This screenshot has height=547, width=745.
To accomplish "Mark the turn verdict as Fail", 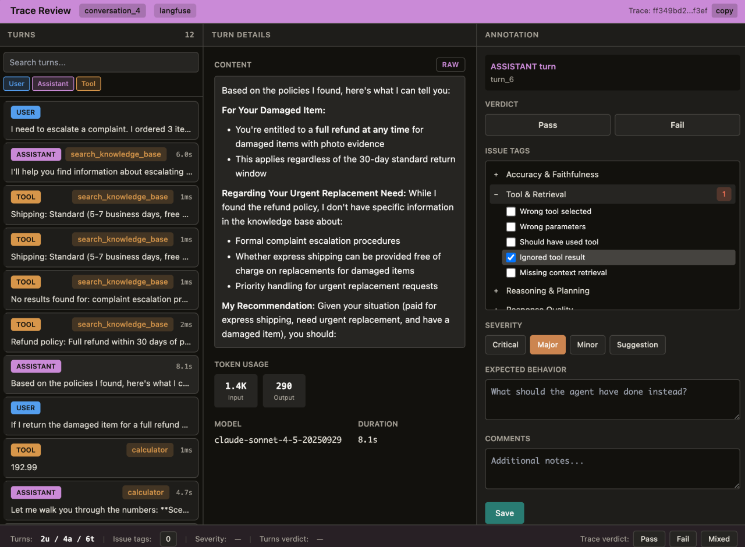I will (677, 125).
